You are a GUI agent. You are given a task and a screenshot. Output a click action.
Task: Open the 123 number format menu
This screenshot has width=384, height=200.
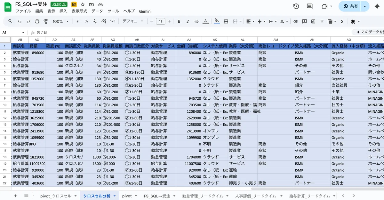coord(113,21)
